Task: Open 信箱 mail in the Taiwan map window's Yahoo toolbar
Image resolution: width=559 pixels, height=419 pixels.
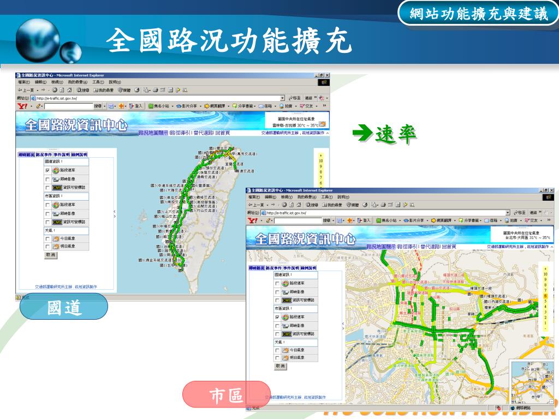Action: click(265, 106)
